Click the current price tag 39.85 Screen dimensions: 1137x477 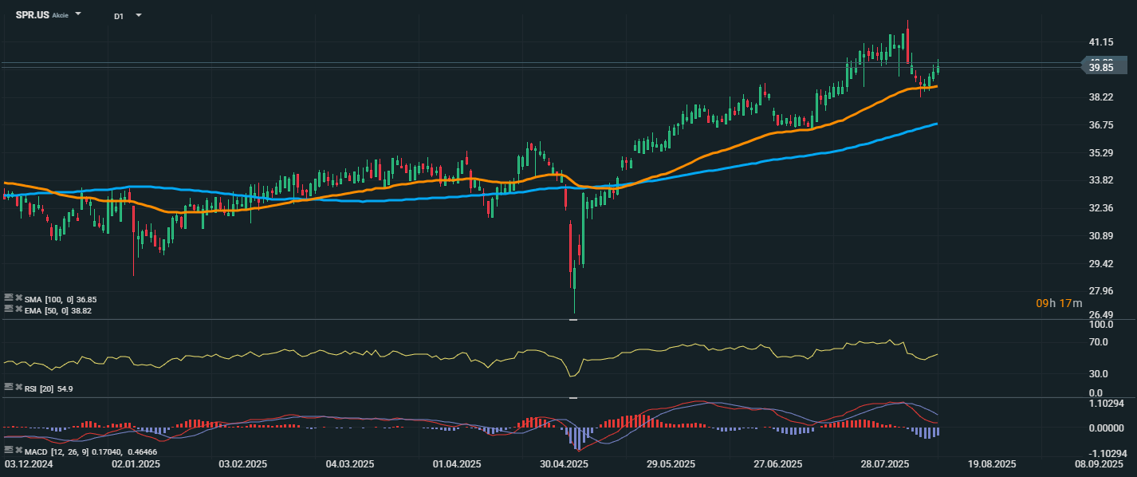tap(1105, 68)
